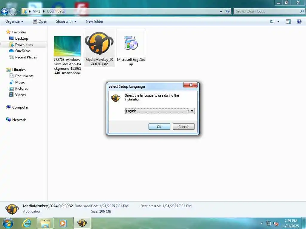Click the OneDrive cloud icon
The height and width of the screenshot is (229, 306).
tap(11, 51)
